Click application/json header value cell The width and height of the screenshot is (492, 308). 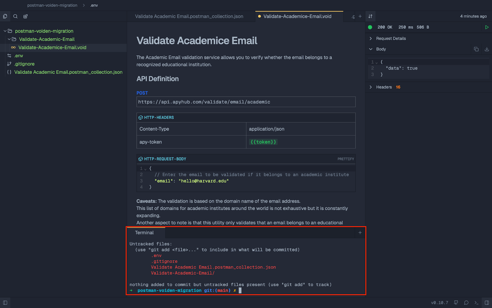point(301,129)
